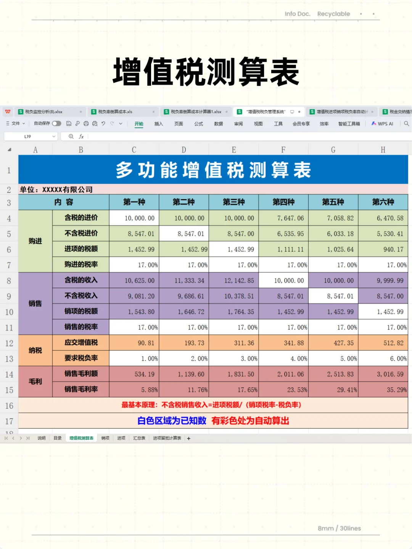The height and width of the screenshot is (549, 412).
Task: Open the 插入 ribbon tab
Action: (x=159, y=124)
